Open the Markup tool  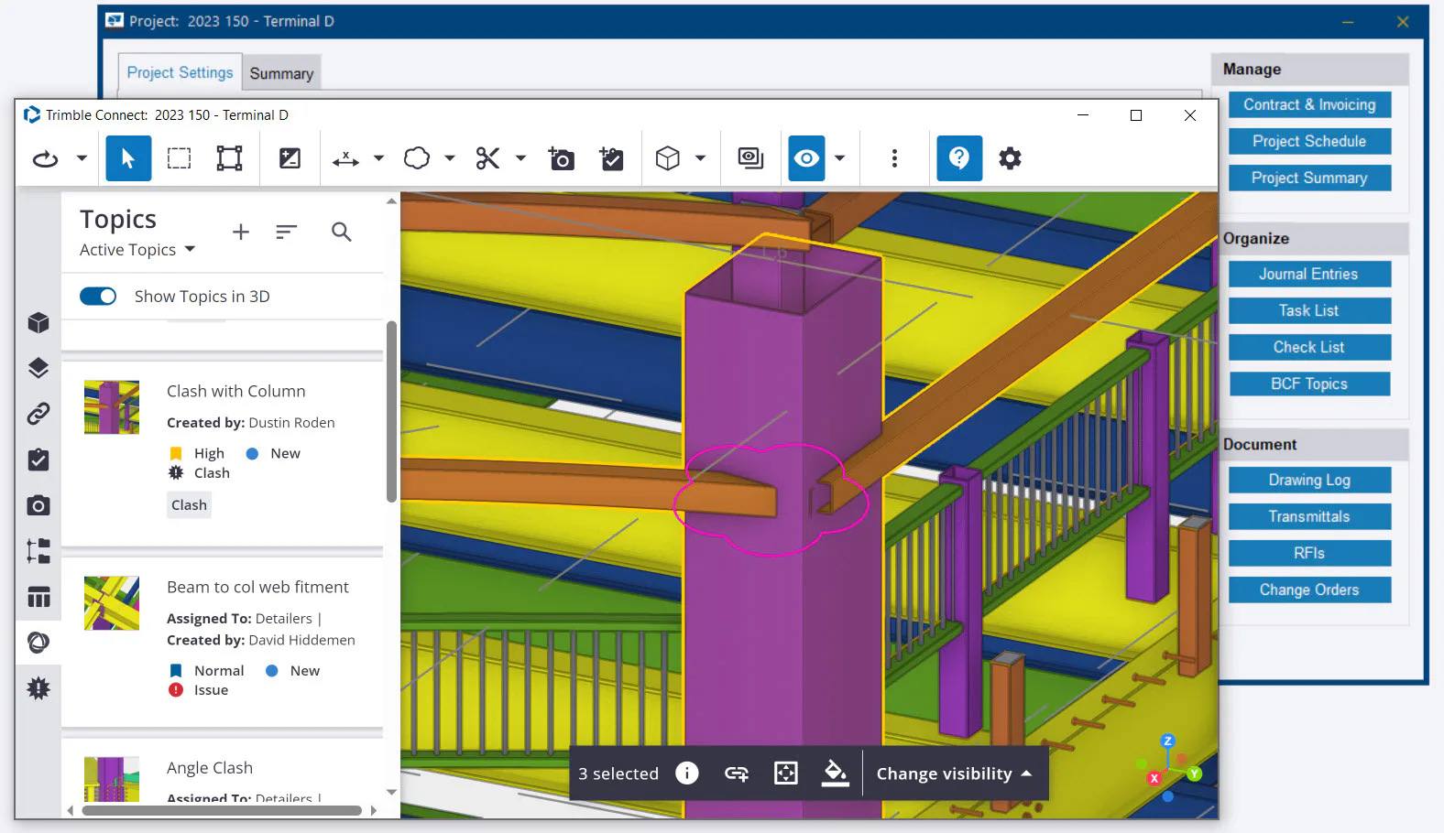click(290, 158)
